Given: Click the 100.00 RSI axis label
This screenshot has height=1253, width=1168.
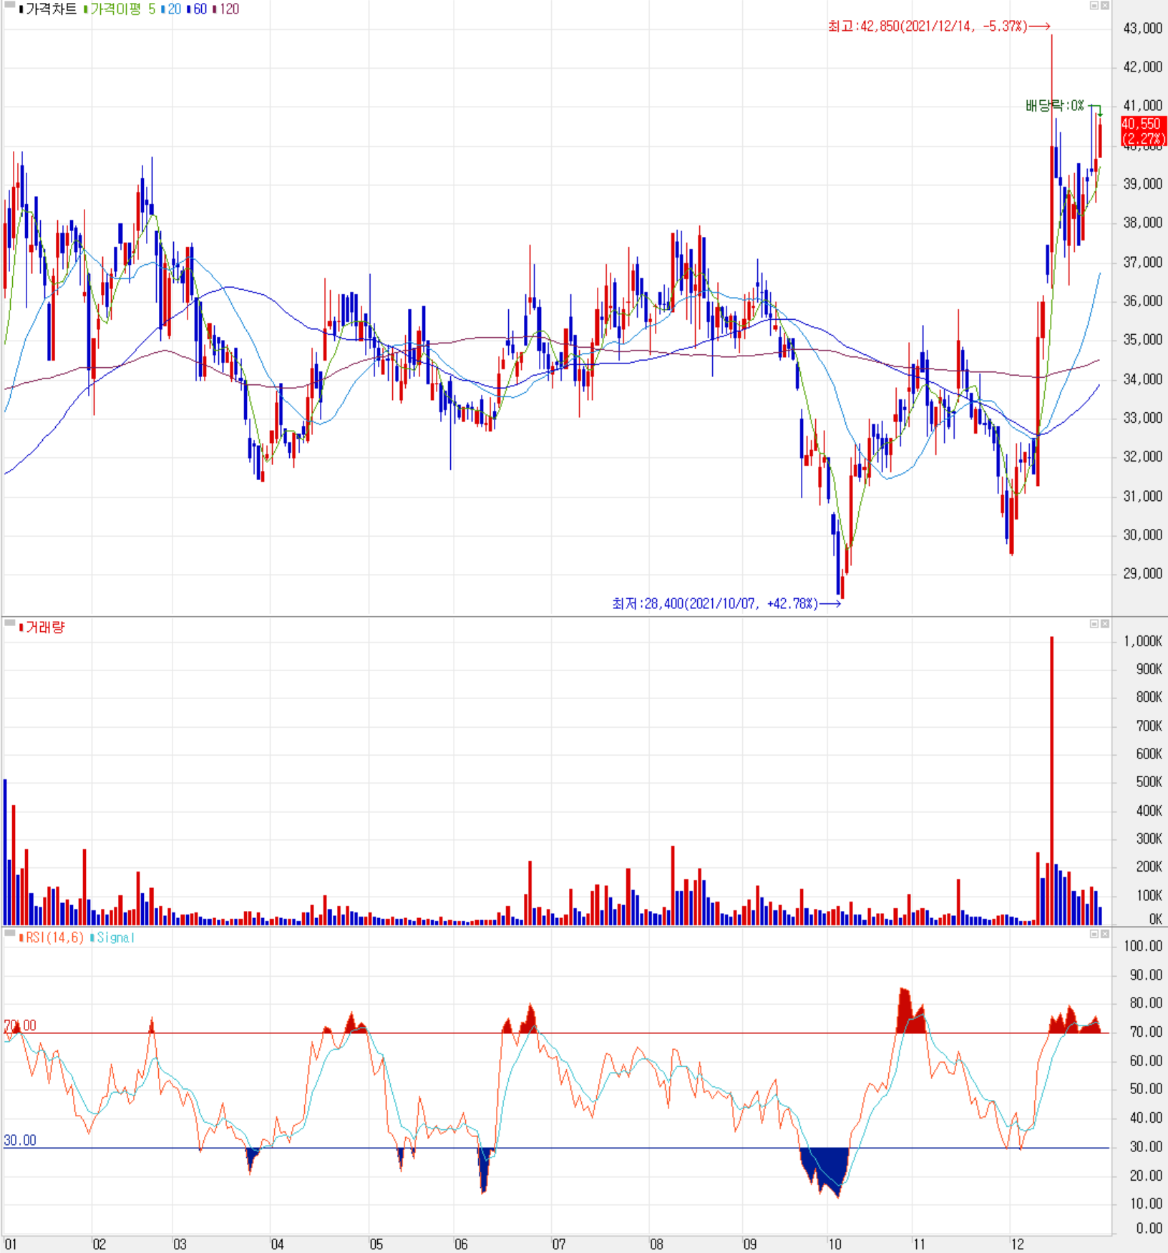Looking at the screenshot, I should click(x=1143, y=946).
